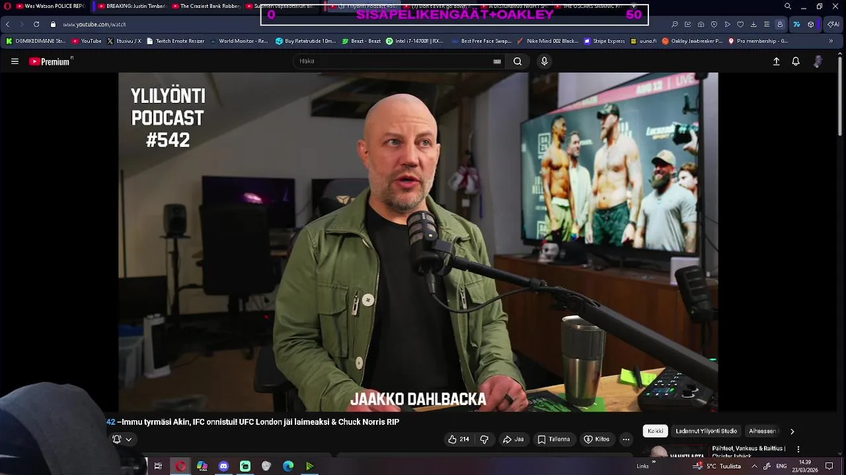Open the YouTube bookmark
Screen dimensions: 846x475
(87, 41)
